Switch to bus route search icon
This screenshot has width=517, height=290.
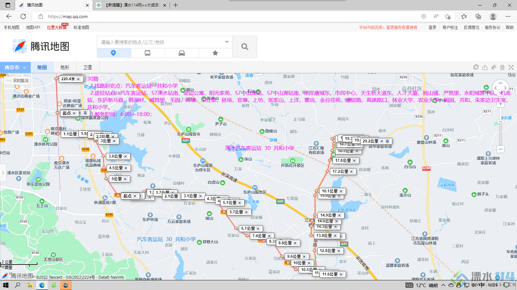click(x=147, y=53)
